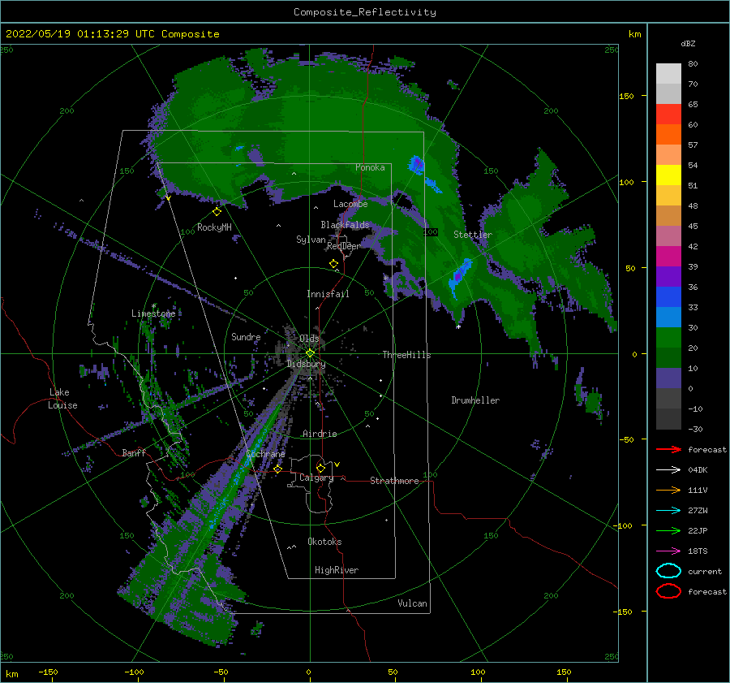Click the Strathmore town label
Image resolution: width=730 pixels, height=683 pixels.
point(394,481)
